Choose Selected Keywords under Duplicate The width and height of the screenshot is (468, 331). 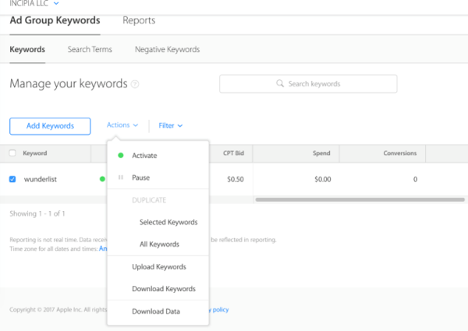tap(168, 222)
